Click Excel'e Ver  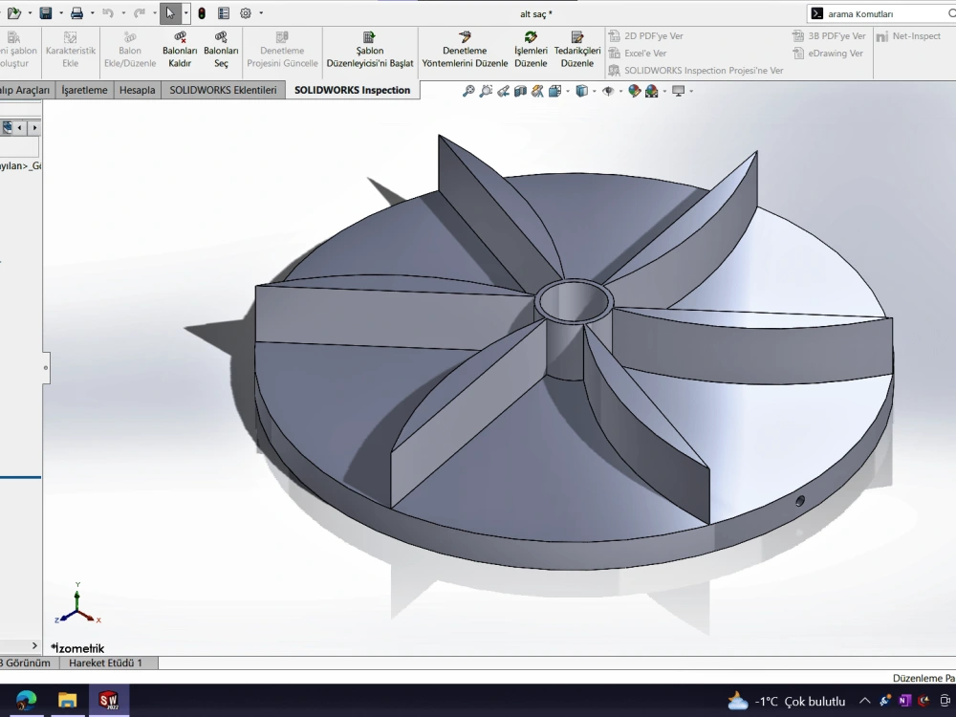point(638,53)
